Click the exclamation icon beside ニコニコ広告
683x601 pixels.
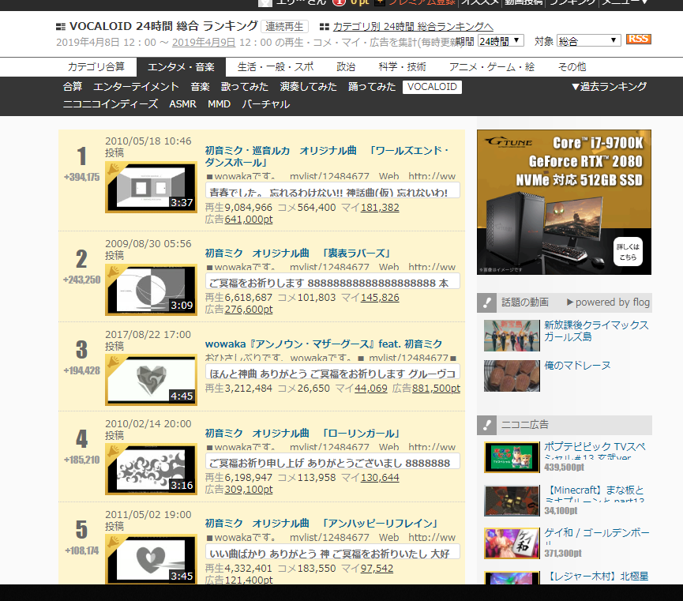[x=487, y=425]
